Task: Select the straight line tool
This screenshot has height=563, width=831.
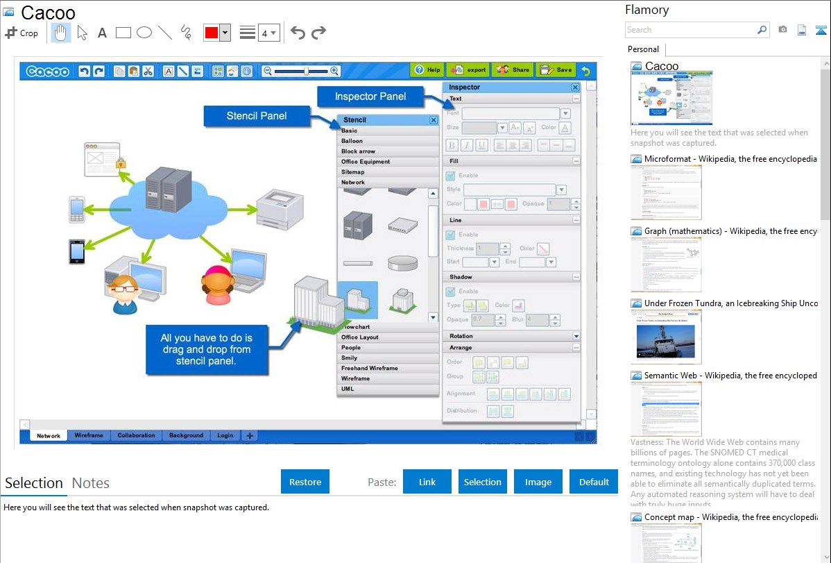Action: point(165,33)
